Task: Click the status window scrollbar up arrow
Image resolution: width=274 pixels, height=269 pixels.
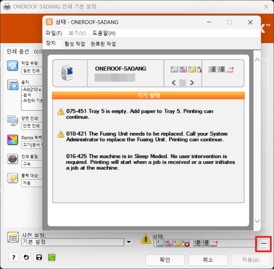Action: coord(257,60)
